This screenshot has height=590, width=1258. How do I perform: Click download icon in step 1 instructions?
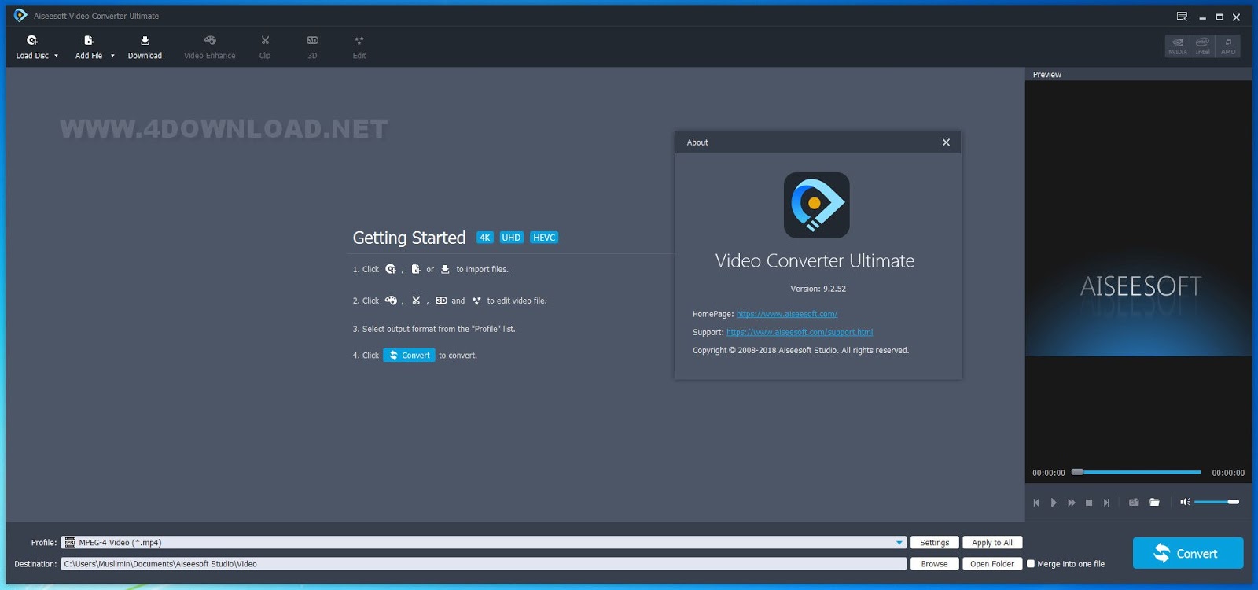coord(445,269)
